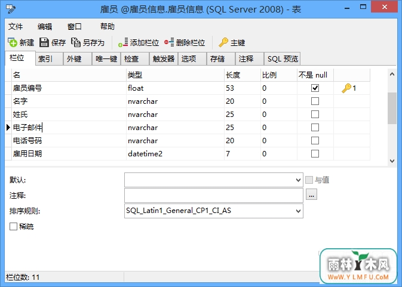Click the 栏位数: 11 status bar text
Viewport: 402px width, 287px height.
[23, 277]
